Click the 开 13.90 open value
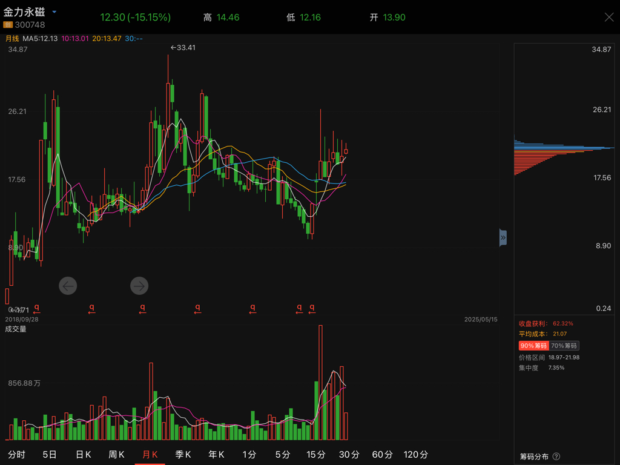The image size is (620, 465). point(387,18)
